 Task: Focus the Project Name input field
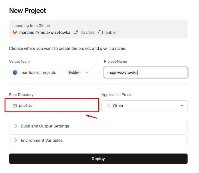[x=146, y=72]
